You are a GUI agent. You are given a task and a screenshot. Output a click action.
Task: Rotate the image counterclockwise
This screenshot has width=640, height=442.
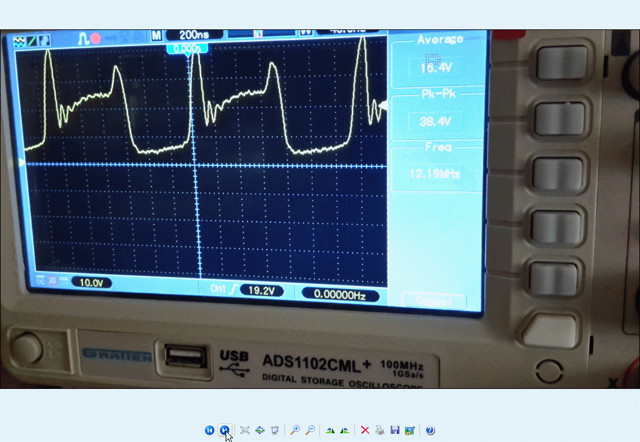pyautogui.click(x=344, y=430)
